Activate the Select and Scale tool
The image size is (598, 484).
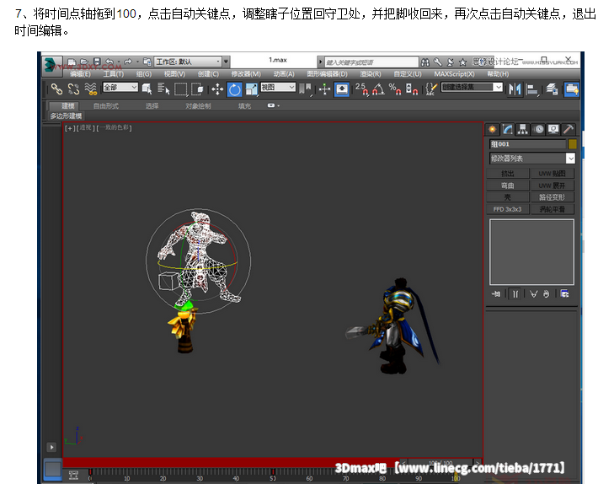click(251, 89)
